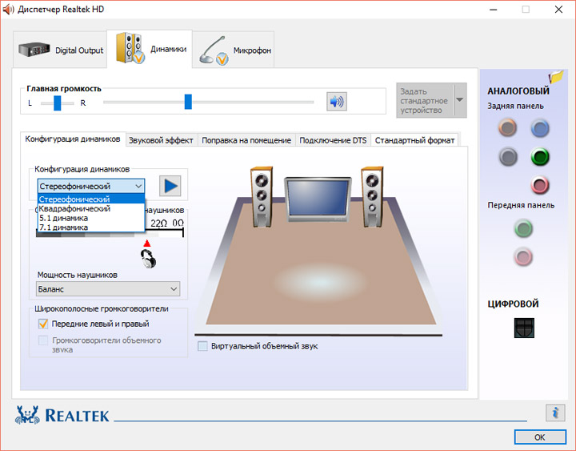Select Стереофонический in the dropdown list
The width and height of the screenshot is (576, 451).
[x=91, y=199]
